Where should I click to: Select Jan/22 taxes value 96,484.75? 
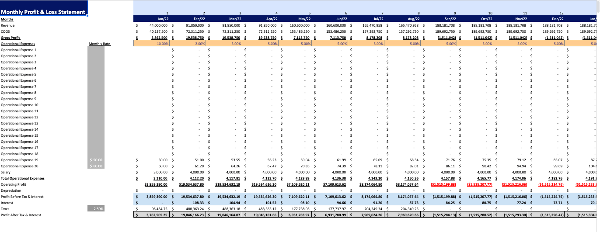coord(161,209)
